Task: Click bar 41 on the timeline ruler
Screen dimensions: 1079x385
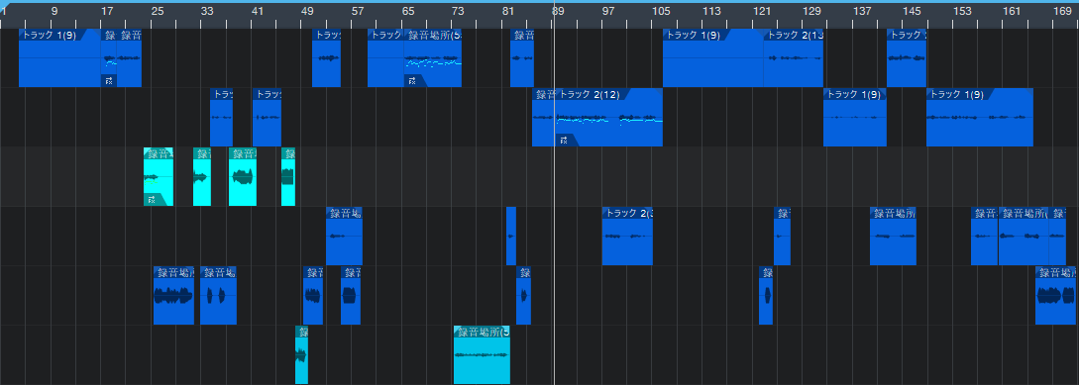Action: pos(258,11)
